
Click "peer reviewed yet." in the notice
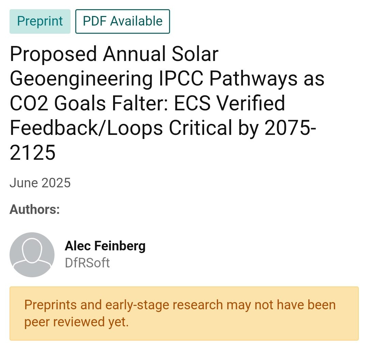[x=76, y=322]
